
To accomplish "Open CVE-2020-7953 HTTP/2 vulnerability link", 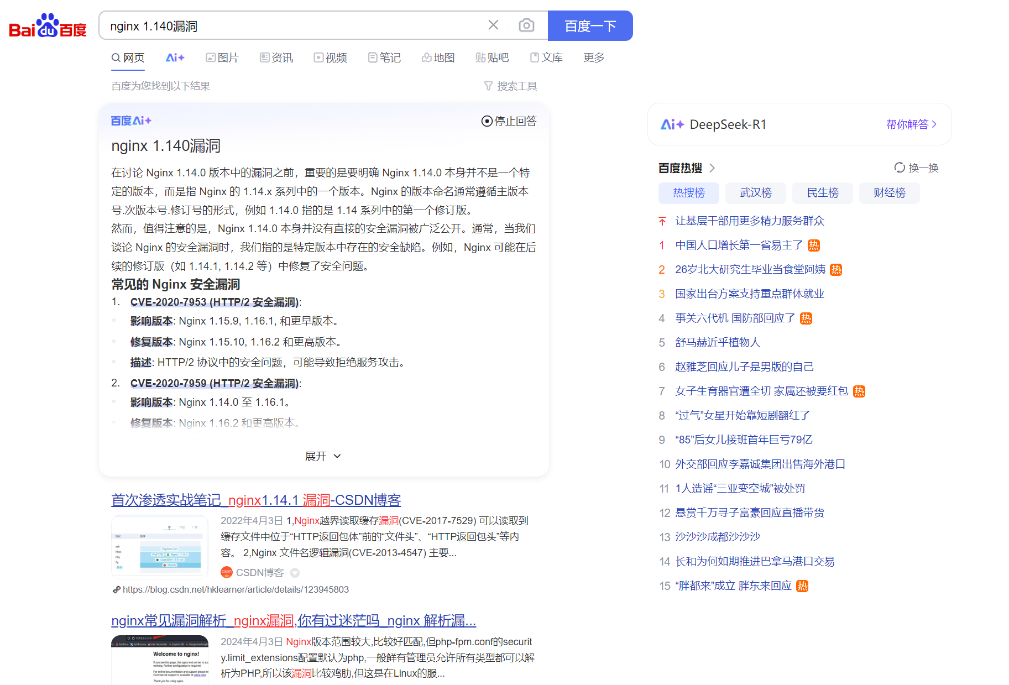I will click(215, 302).
